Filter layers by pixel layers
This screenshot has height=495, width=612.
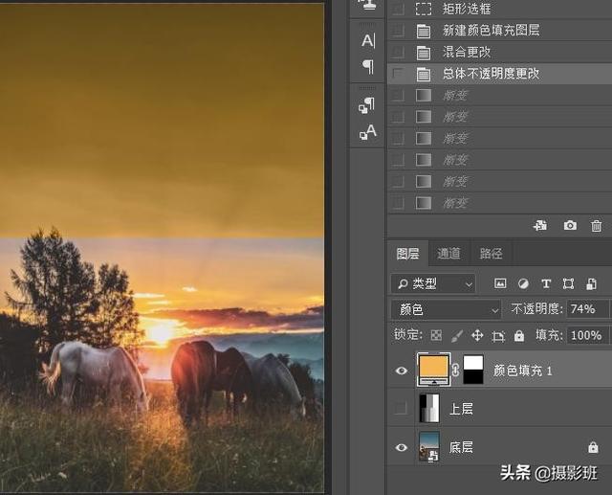point(500,283)
